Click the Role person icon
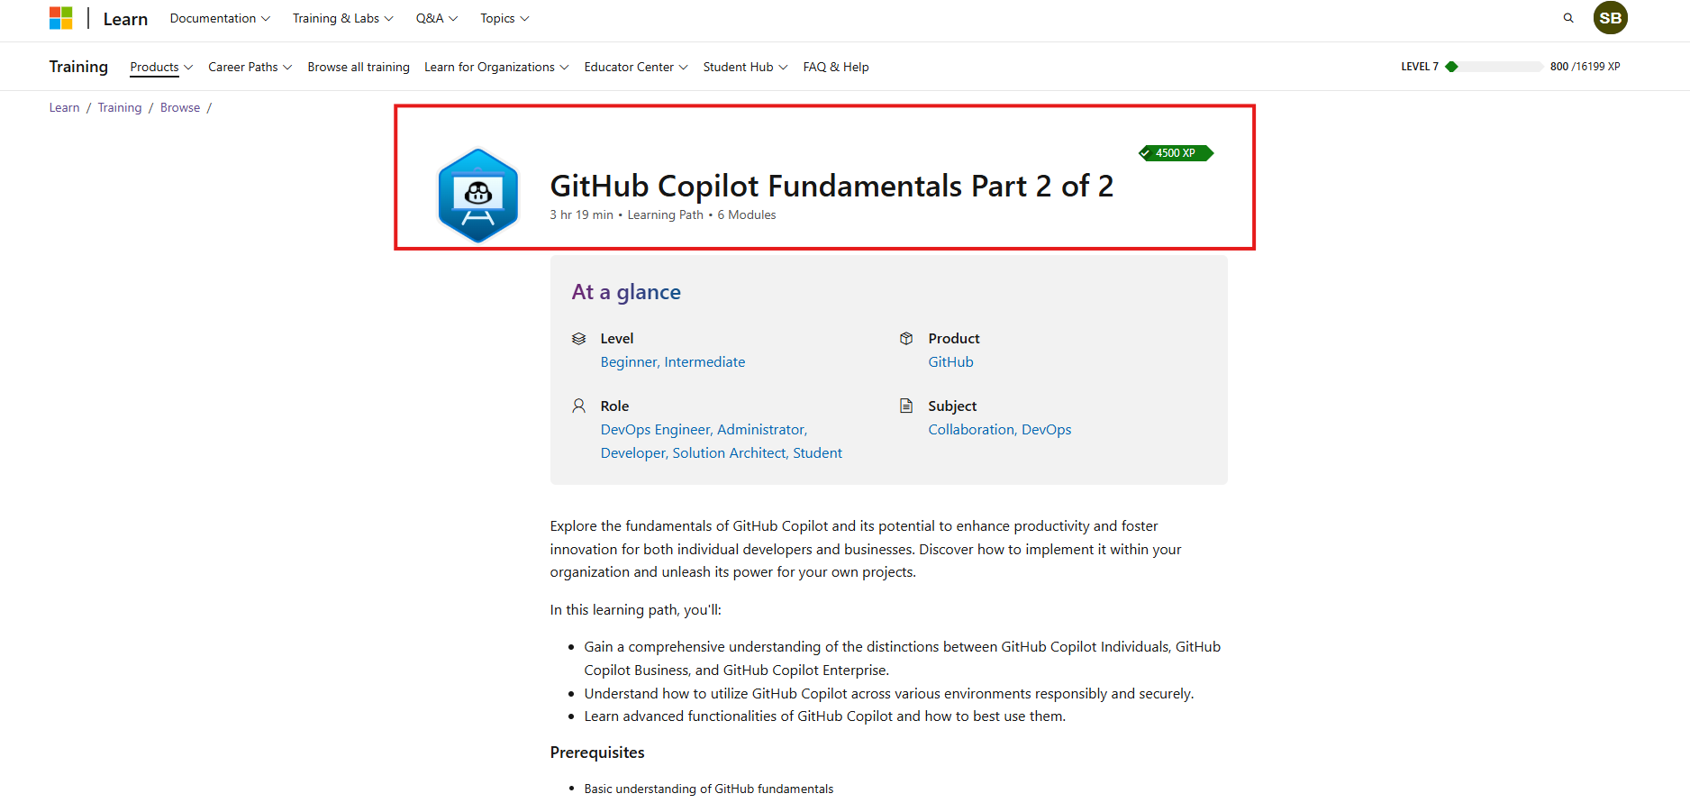The image size is (1690, 812). (579, 406)
